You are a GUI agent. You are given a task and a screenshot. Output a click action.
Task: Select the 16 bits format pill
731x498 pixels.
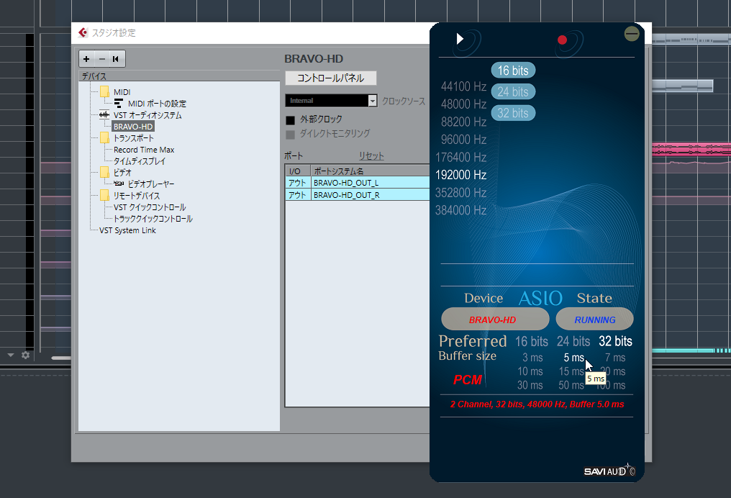[513, 71]
